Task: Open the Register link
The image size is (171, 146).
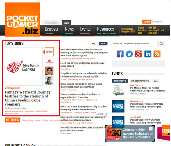Action: (x=158, y=22)
